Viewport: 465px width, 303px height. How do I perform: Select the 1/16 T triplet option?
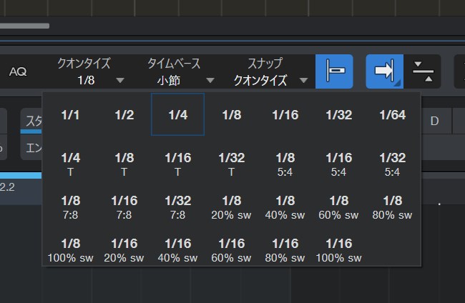(x=177, y=164)
